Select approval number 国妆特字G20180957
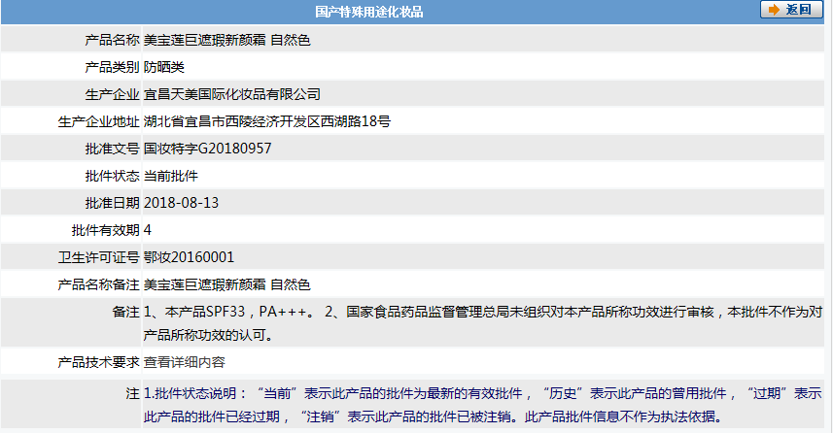833x433 pixels. [208, 149]
